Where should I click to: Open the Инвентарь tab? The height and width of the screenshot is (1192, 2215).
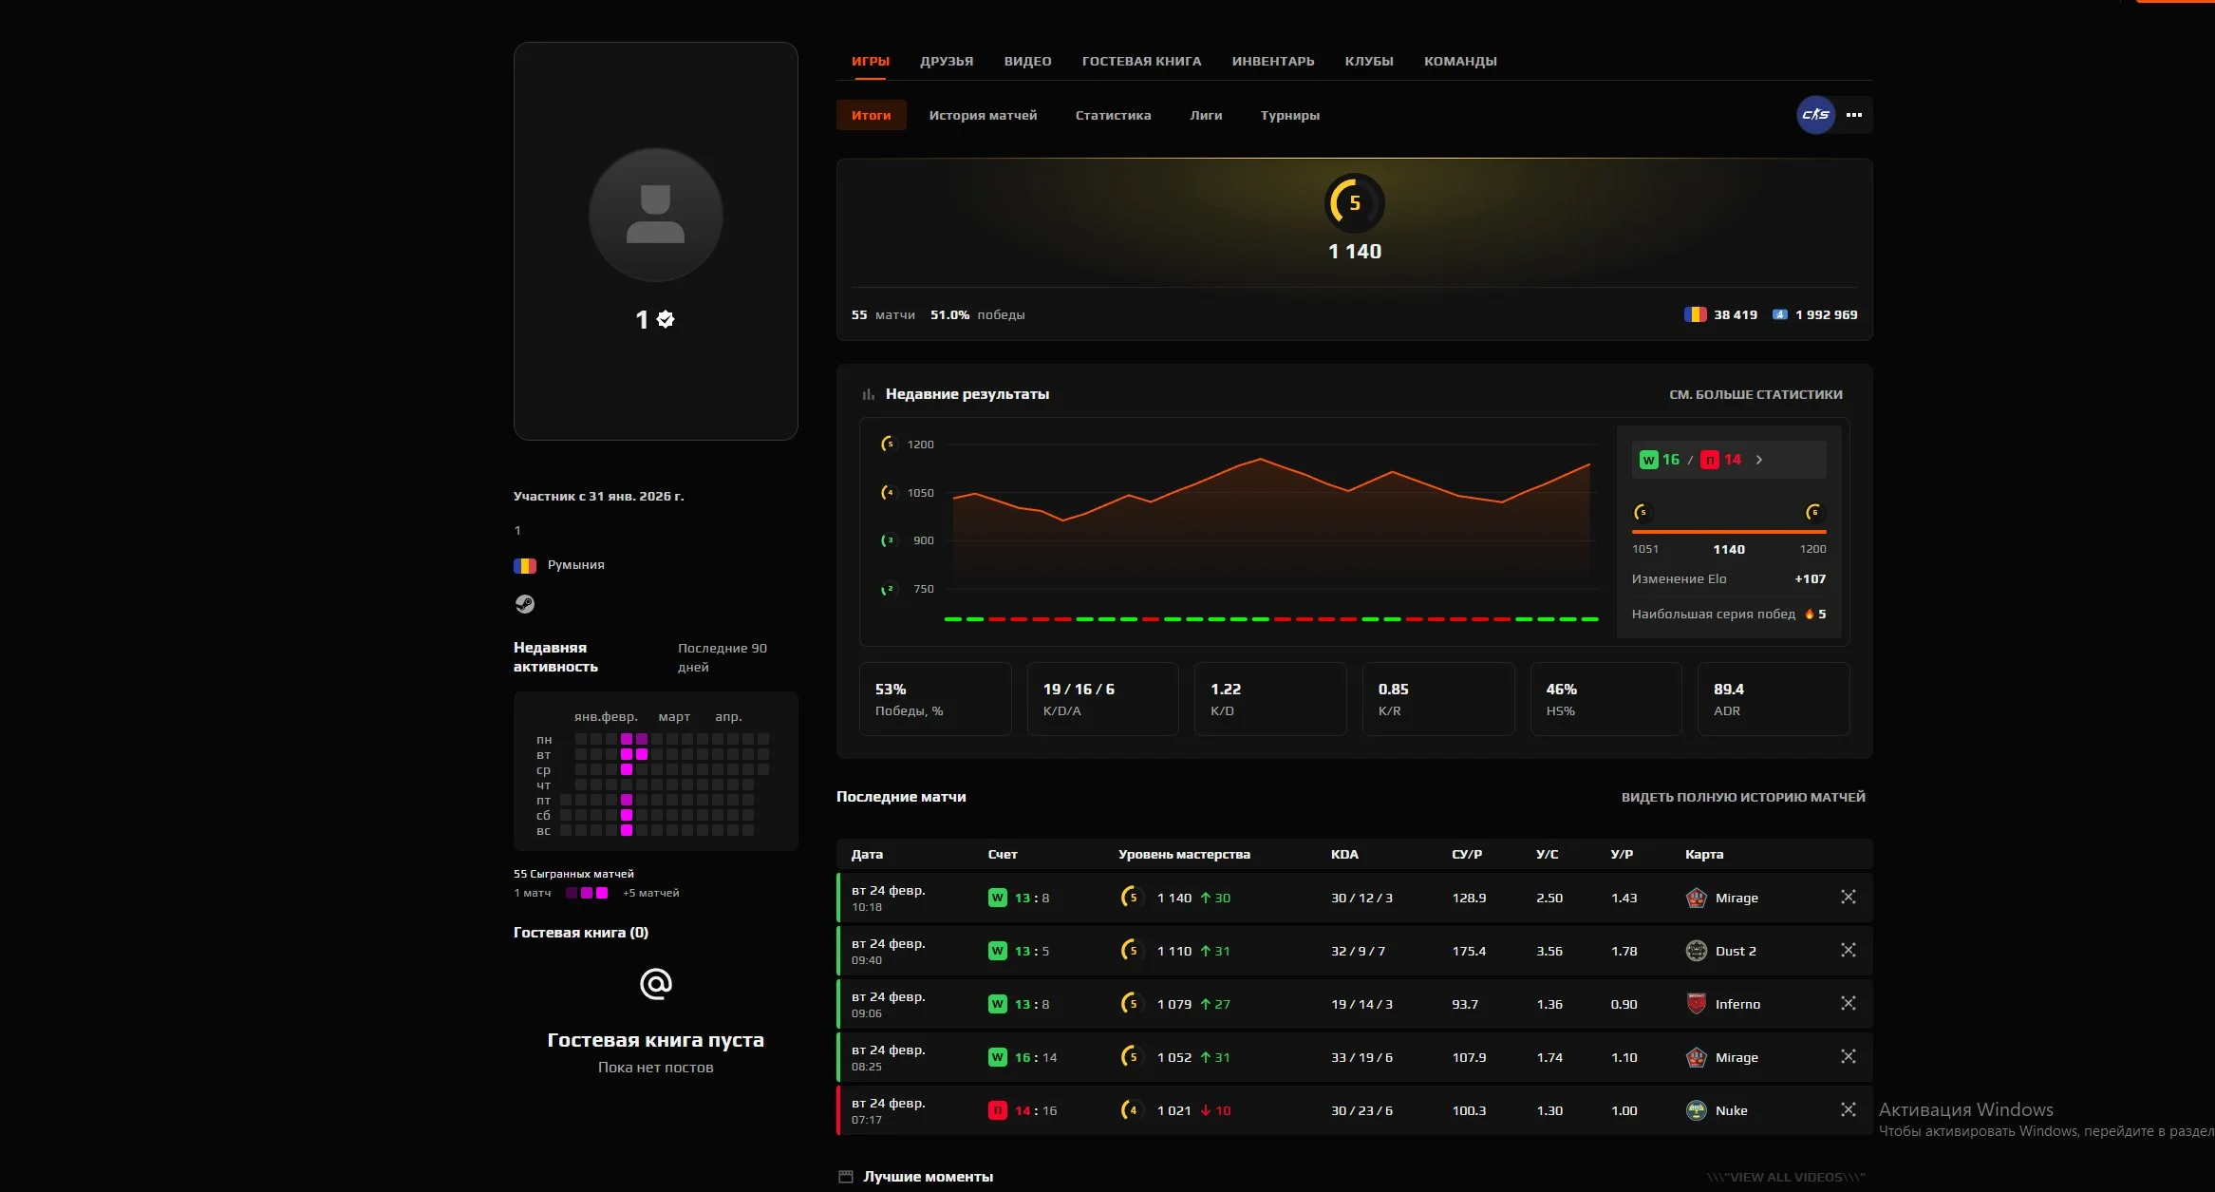(1272, 61)
